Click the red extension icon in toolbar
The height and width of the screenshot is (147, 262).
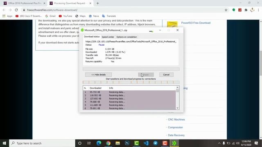pos(240,10)
